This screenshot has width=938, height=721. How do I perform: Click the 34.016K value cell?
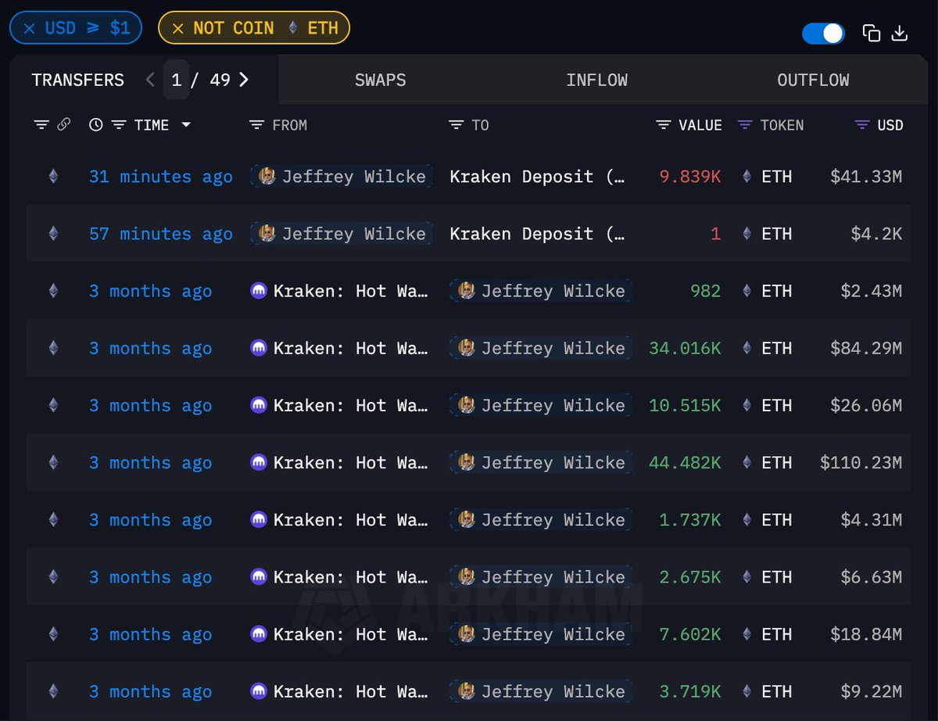coord(685,348)
